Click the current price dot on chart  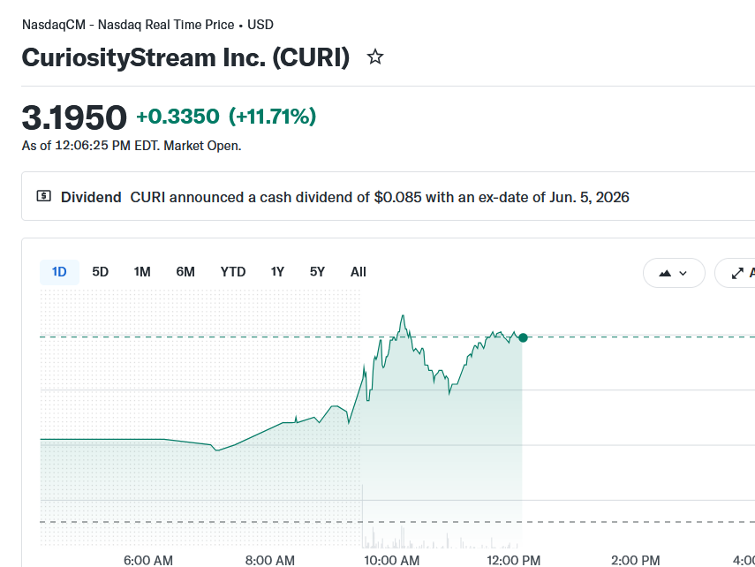point(523,337)
